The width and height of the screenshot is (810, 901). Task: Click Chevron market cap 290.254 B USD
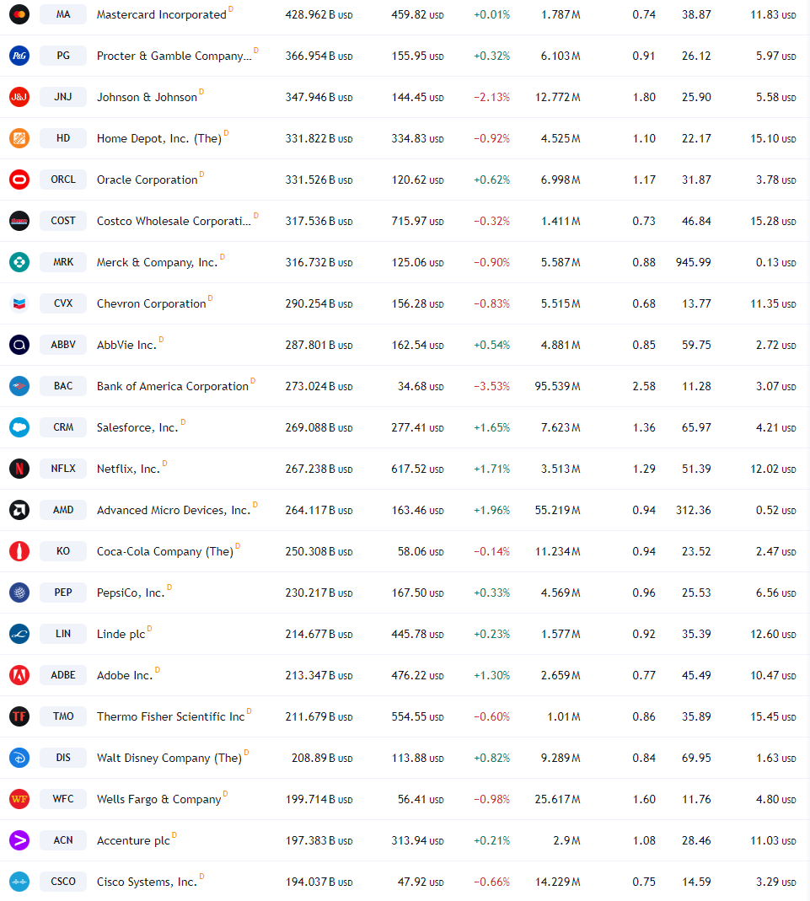(319, 304)
